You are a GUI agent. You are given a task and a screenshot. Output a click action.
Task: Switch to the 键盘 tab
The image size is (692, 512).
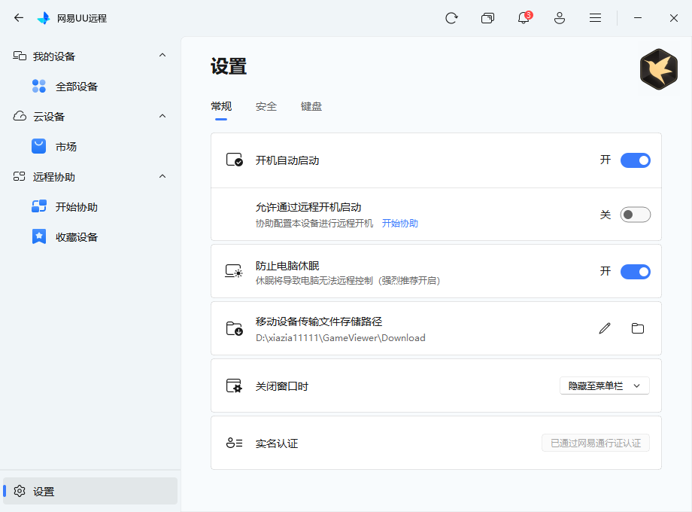[x=311, y=106]
